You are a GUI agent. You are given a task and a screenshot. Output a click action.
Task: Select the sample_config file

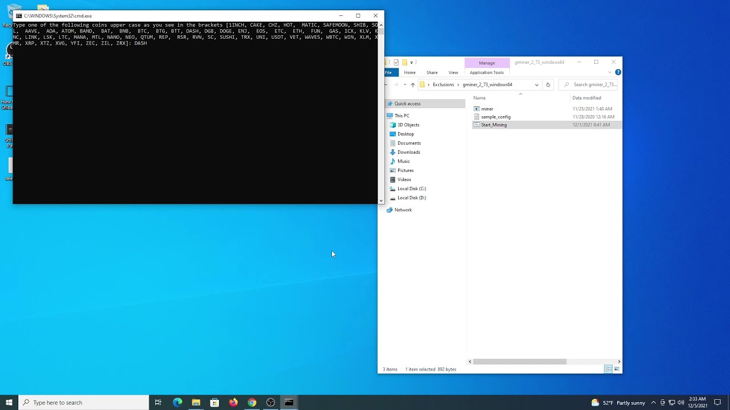496,117
